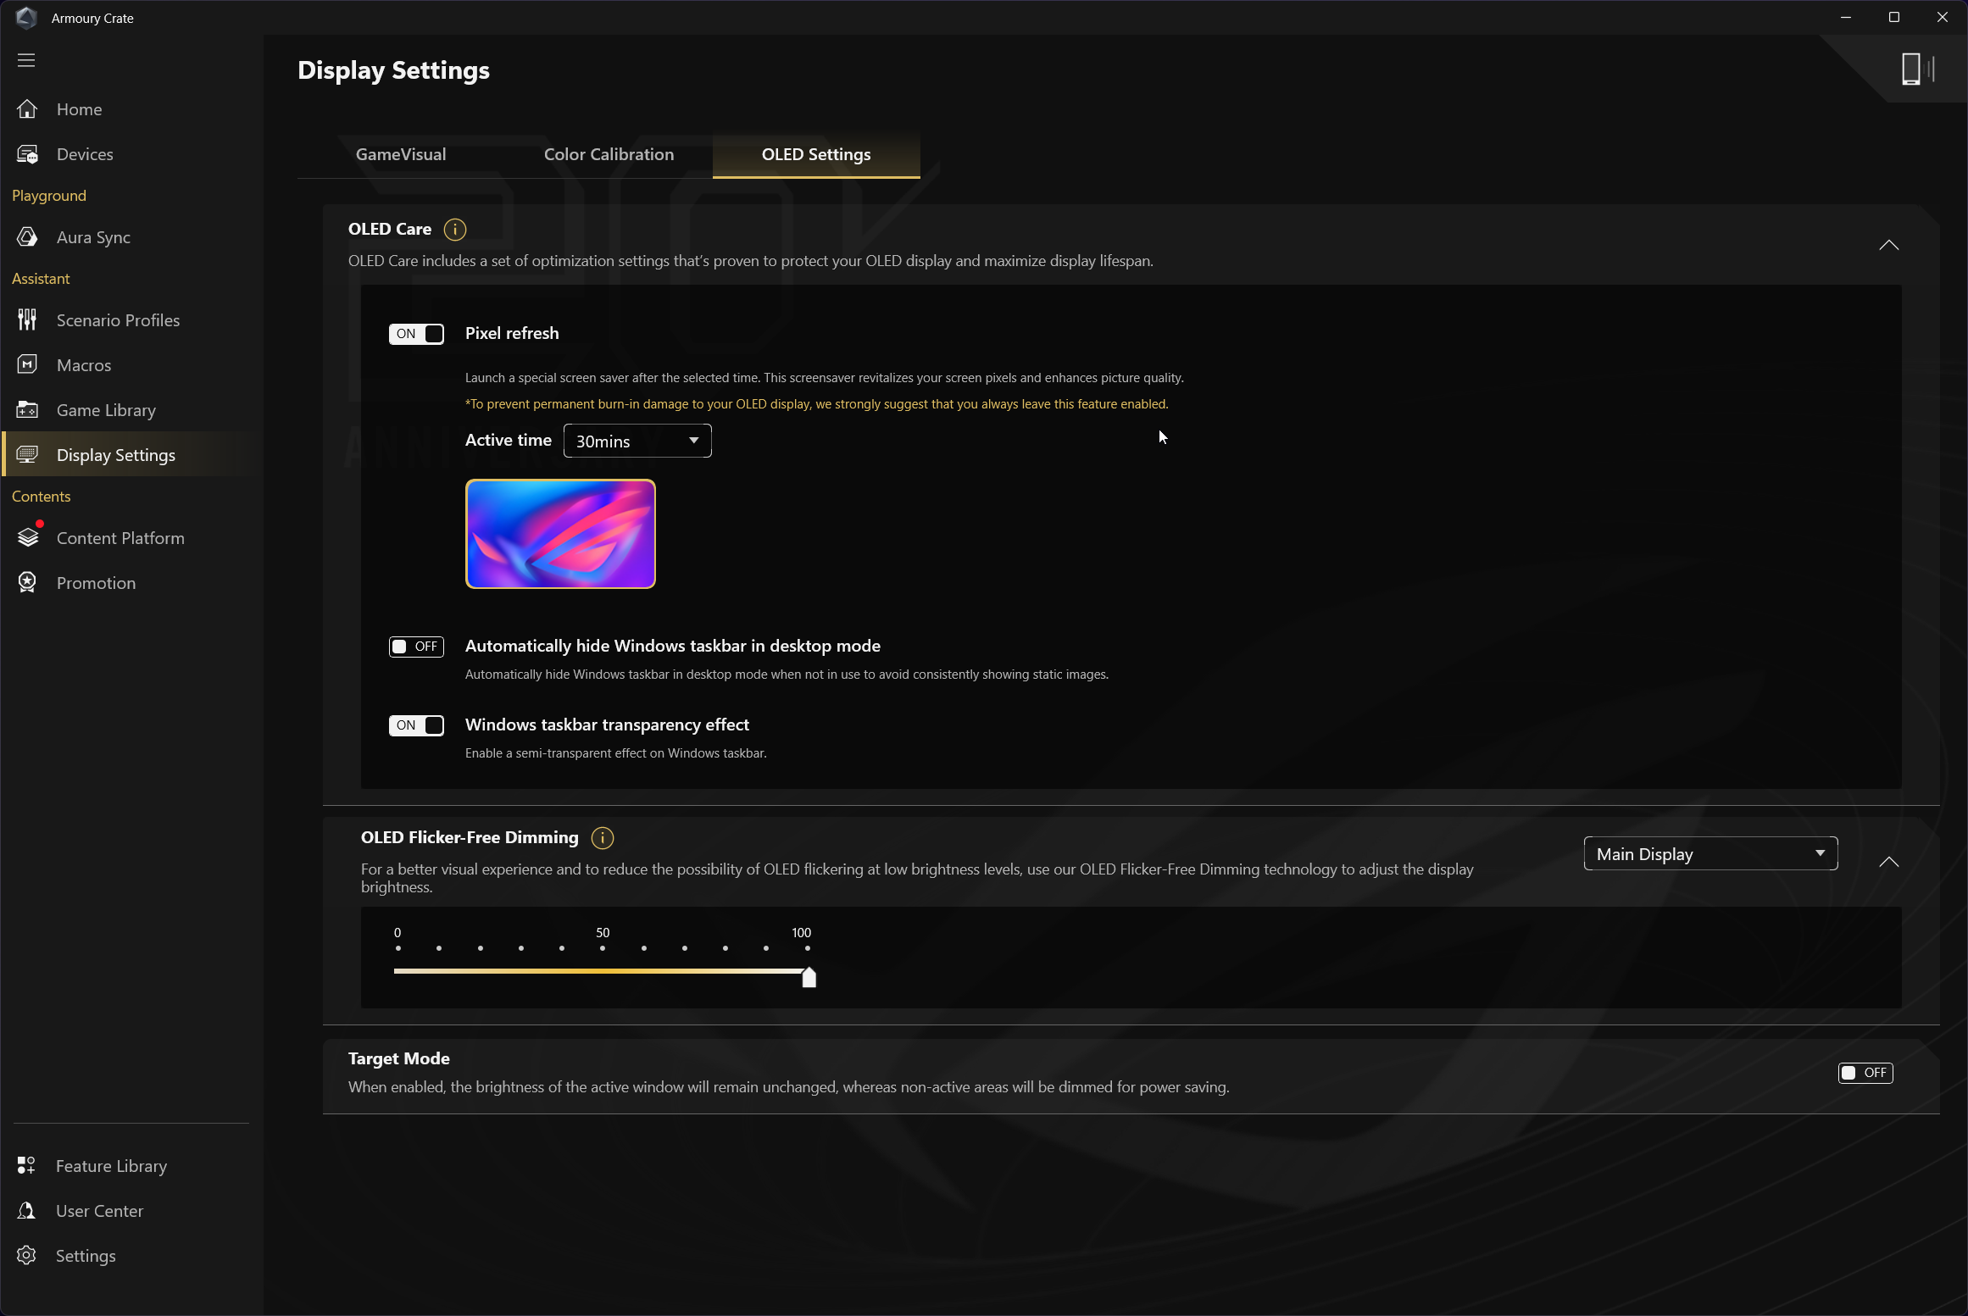Image resolution: width=1968 pixels, height=1316 pixels.
Task: Click the OLED Care info icon
Action: pyautogui.click(x=455, y=230)
